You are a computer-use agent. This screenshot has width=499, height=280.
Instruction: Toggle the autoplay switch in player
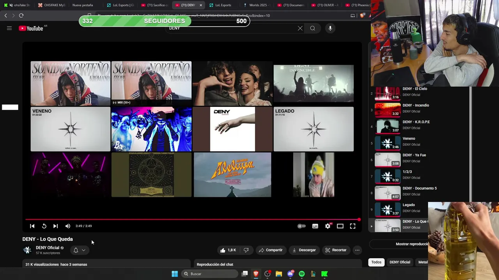click(301, 226)
